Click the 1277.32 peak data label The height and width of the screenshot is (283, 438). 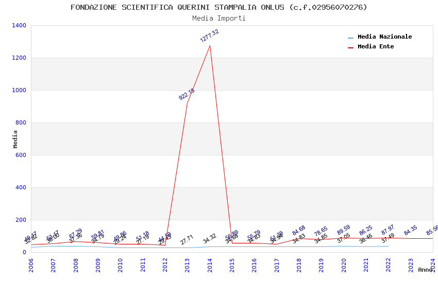coord(210,36)
